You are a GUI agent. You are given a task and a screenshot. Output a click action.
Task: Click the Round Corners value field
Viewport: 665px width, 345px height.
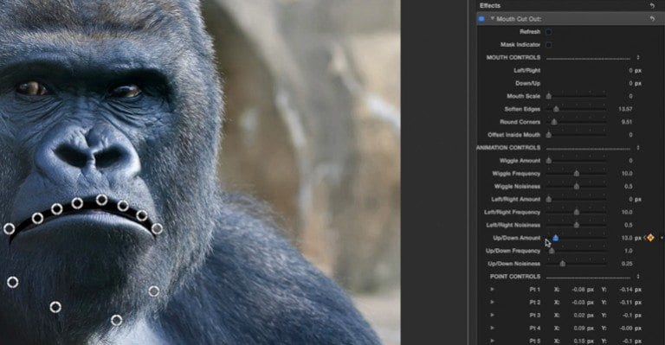pyautogui.click(x=626, y=122)
